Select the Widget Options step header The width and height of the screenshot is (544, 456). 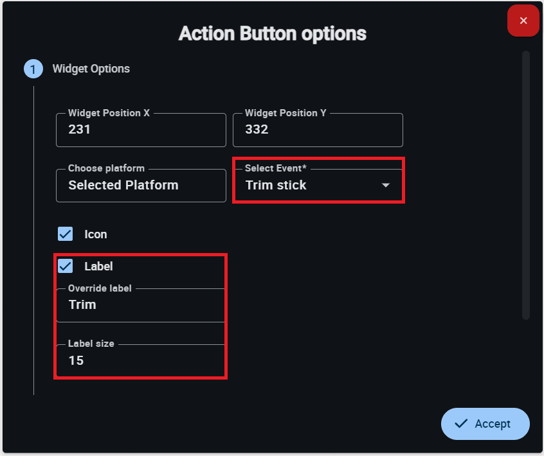[91, 69]
